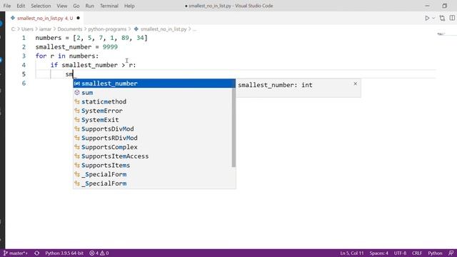Viewport: 457px width, 257px height.
Task: Open the Selection menu
Action: click(41, 6)
